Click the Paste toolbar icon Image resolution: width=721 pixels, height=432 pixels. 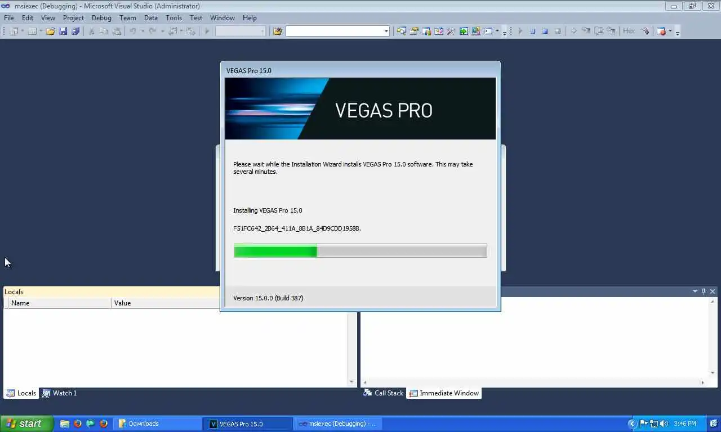117,31
